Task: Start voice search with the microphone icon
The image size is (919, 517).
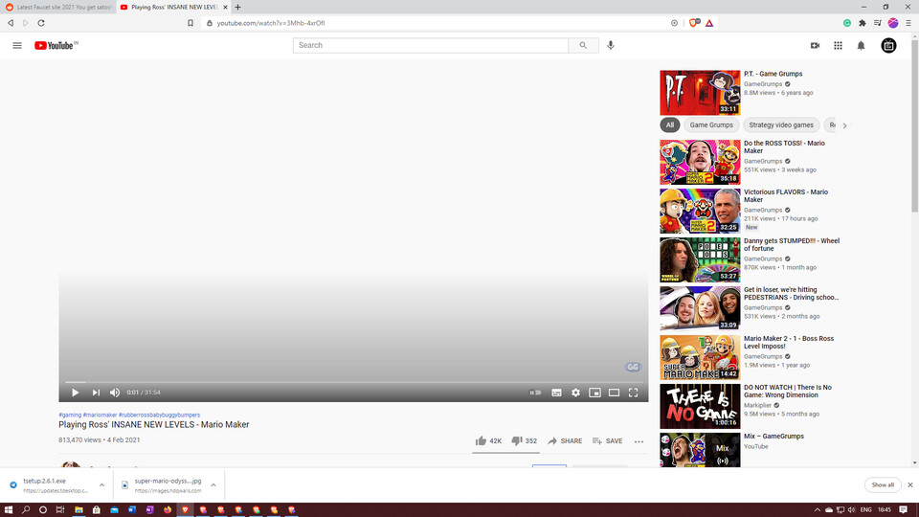Action: point(611,45)
